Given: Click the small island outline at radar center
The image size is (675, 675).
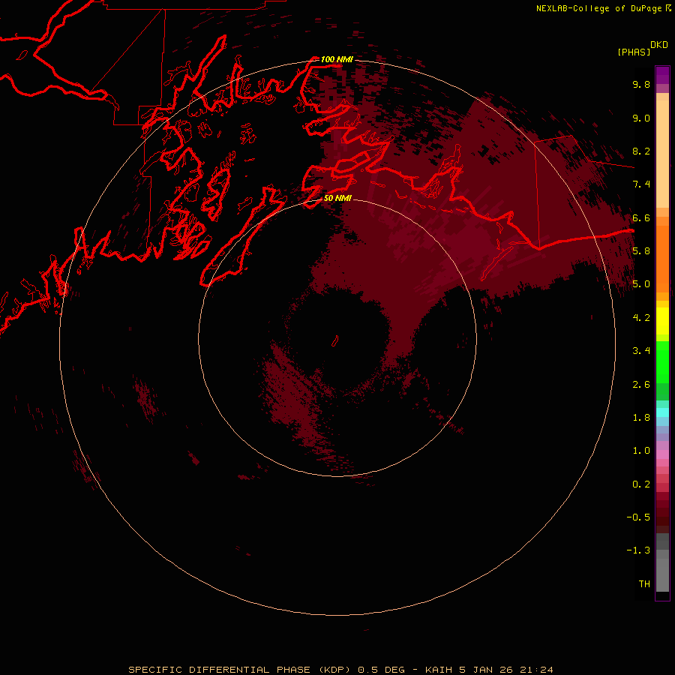Looking at the screenshot, I should (x=335, y=341).
